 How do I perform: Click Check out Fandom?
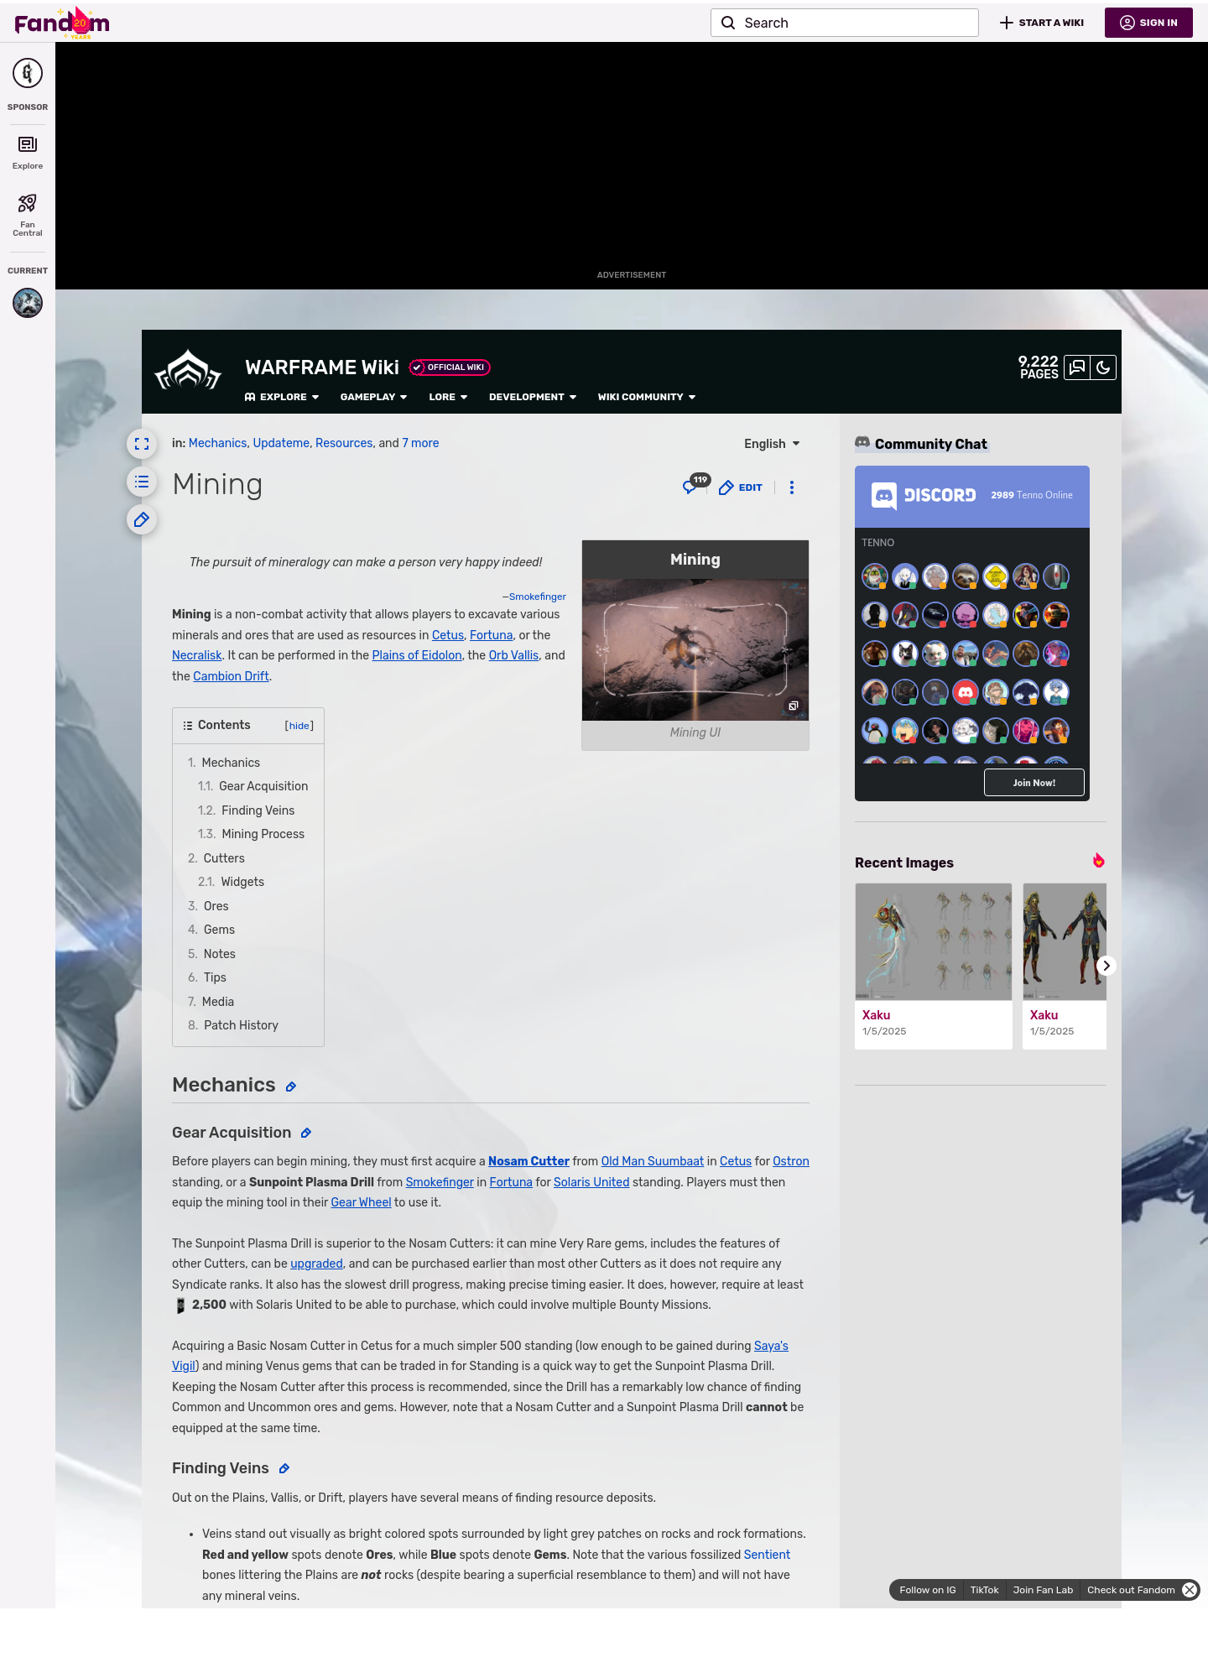coord(1131,1590)
